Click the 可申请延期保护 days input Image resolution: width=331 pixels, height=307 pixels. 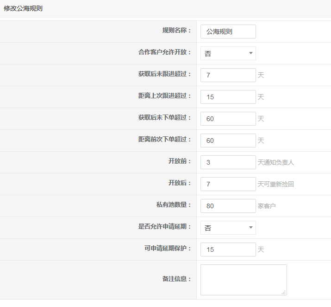click(228, 249)
